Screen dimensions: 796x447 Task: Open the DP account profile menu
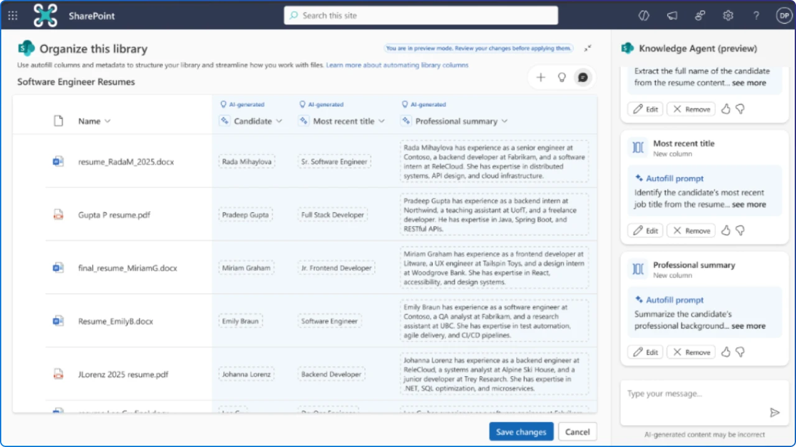click(784, 15)
